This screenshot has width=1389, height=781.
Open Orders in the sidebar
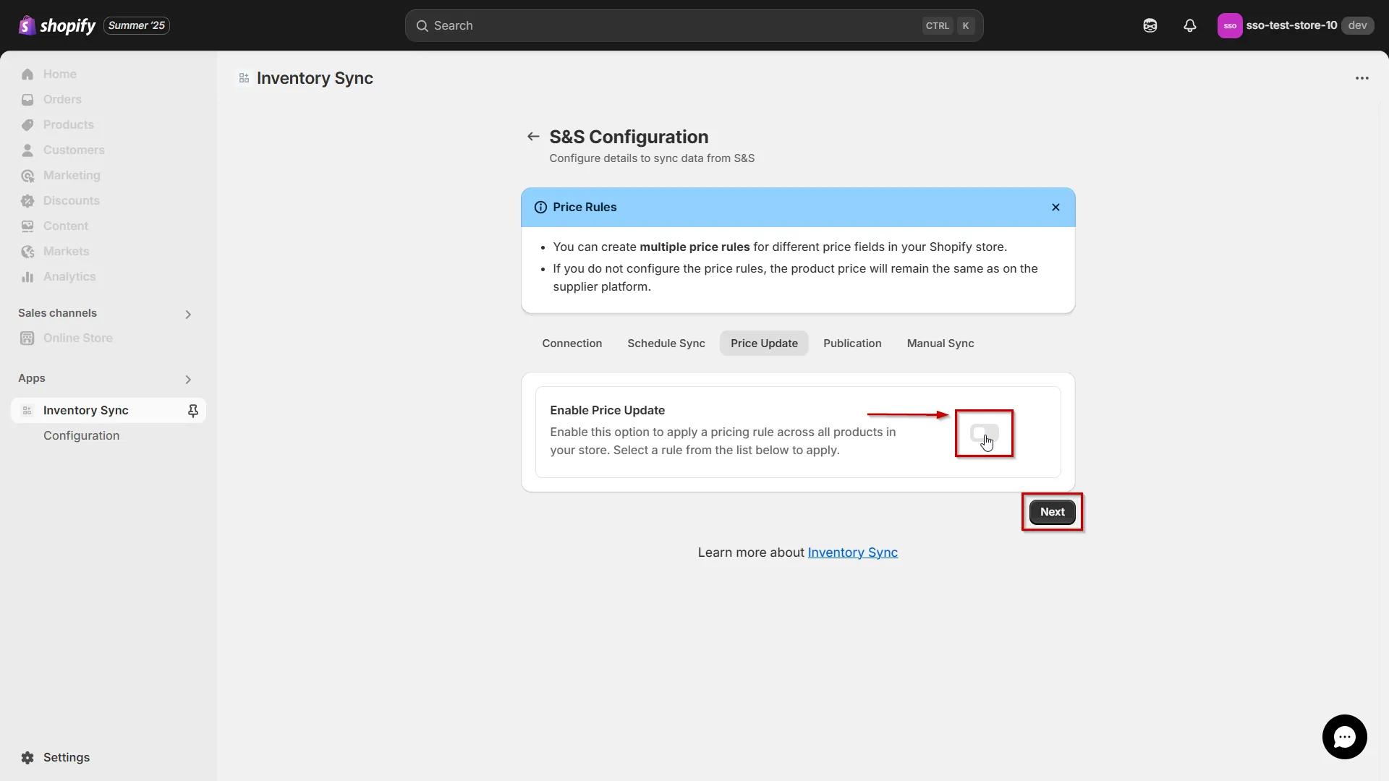click(62, 99)
